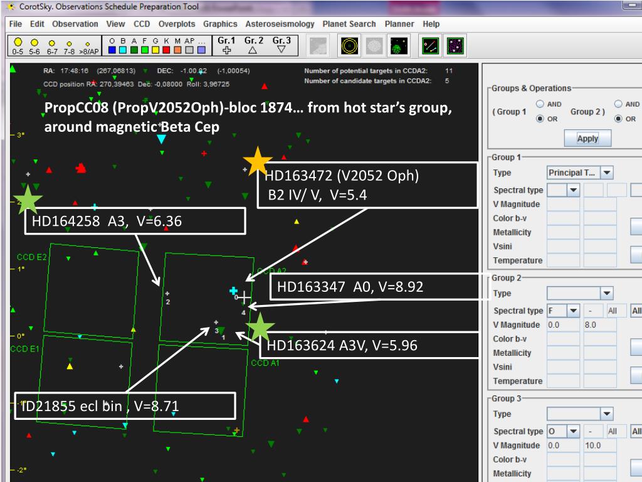Click the K spectral type red swatch
This screenshot has height=482, width=642.
coord(166,50)
